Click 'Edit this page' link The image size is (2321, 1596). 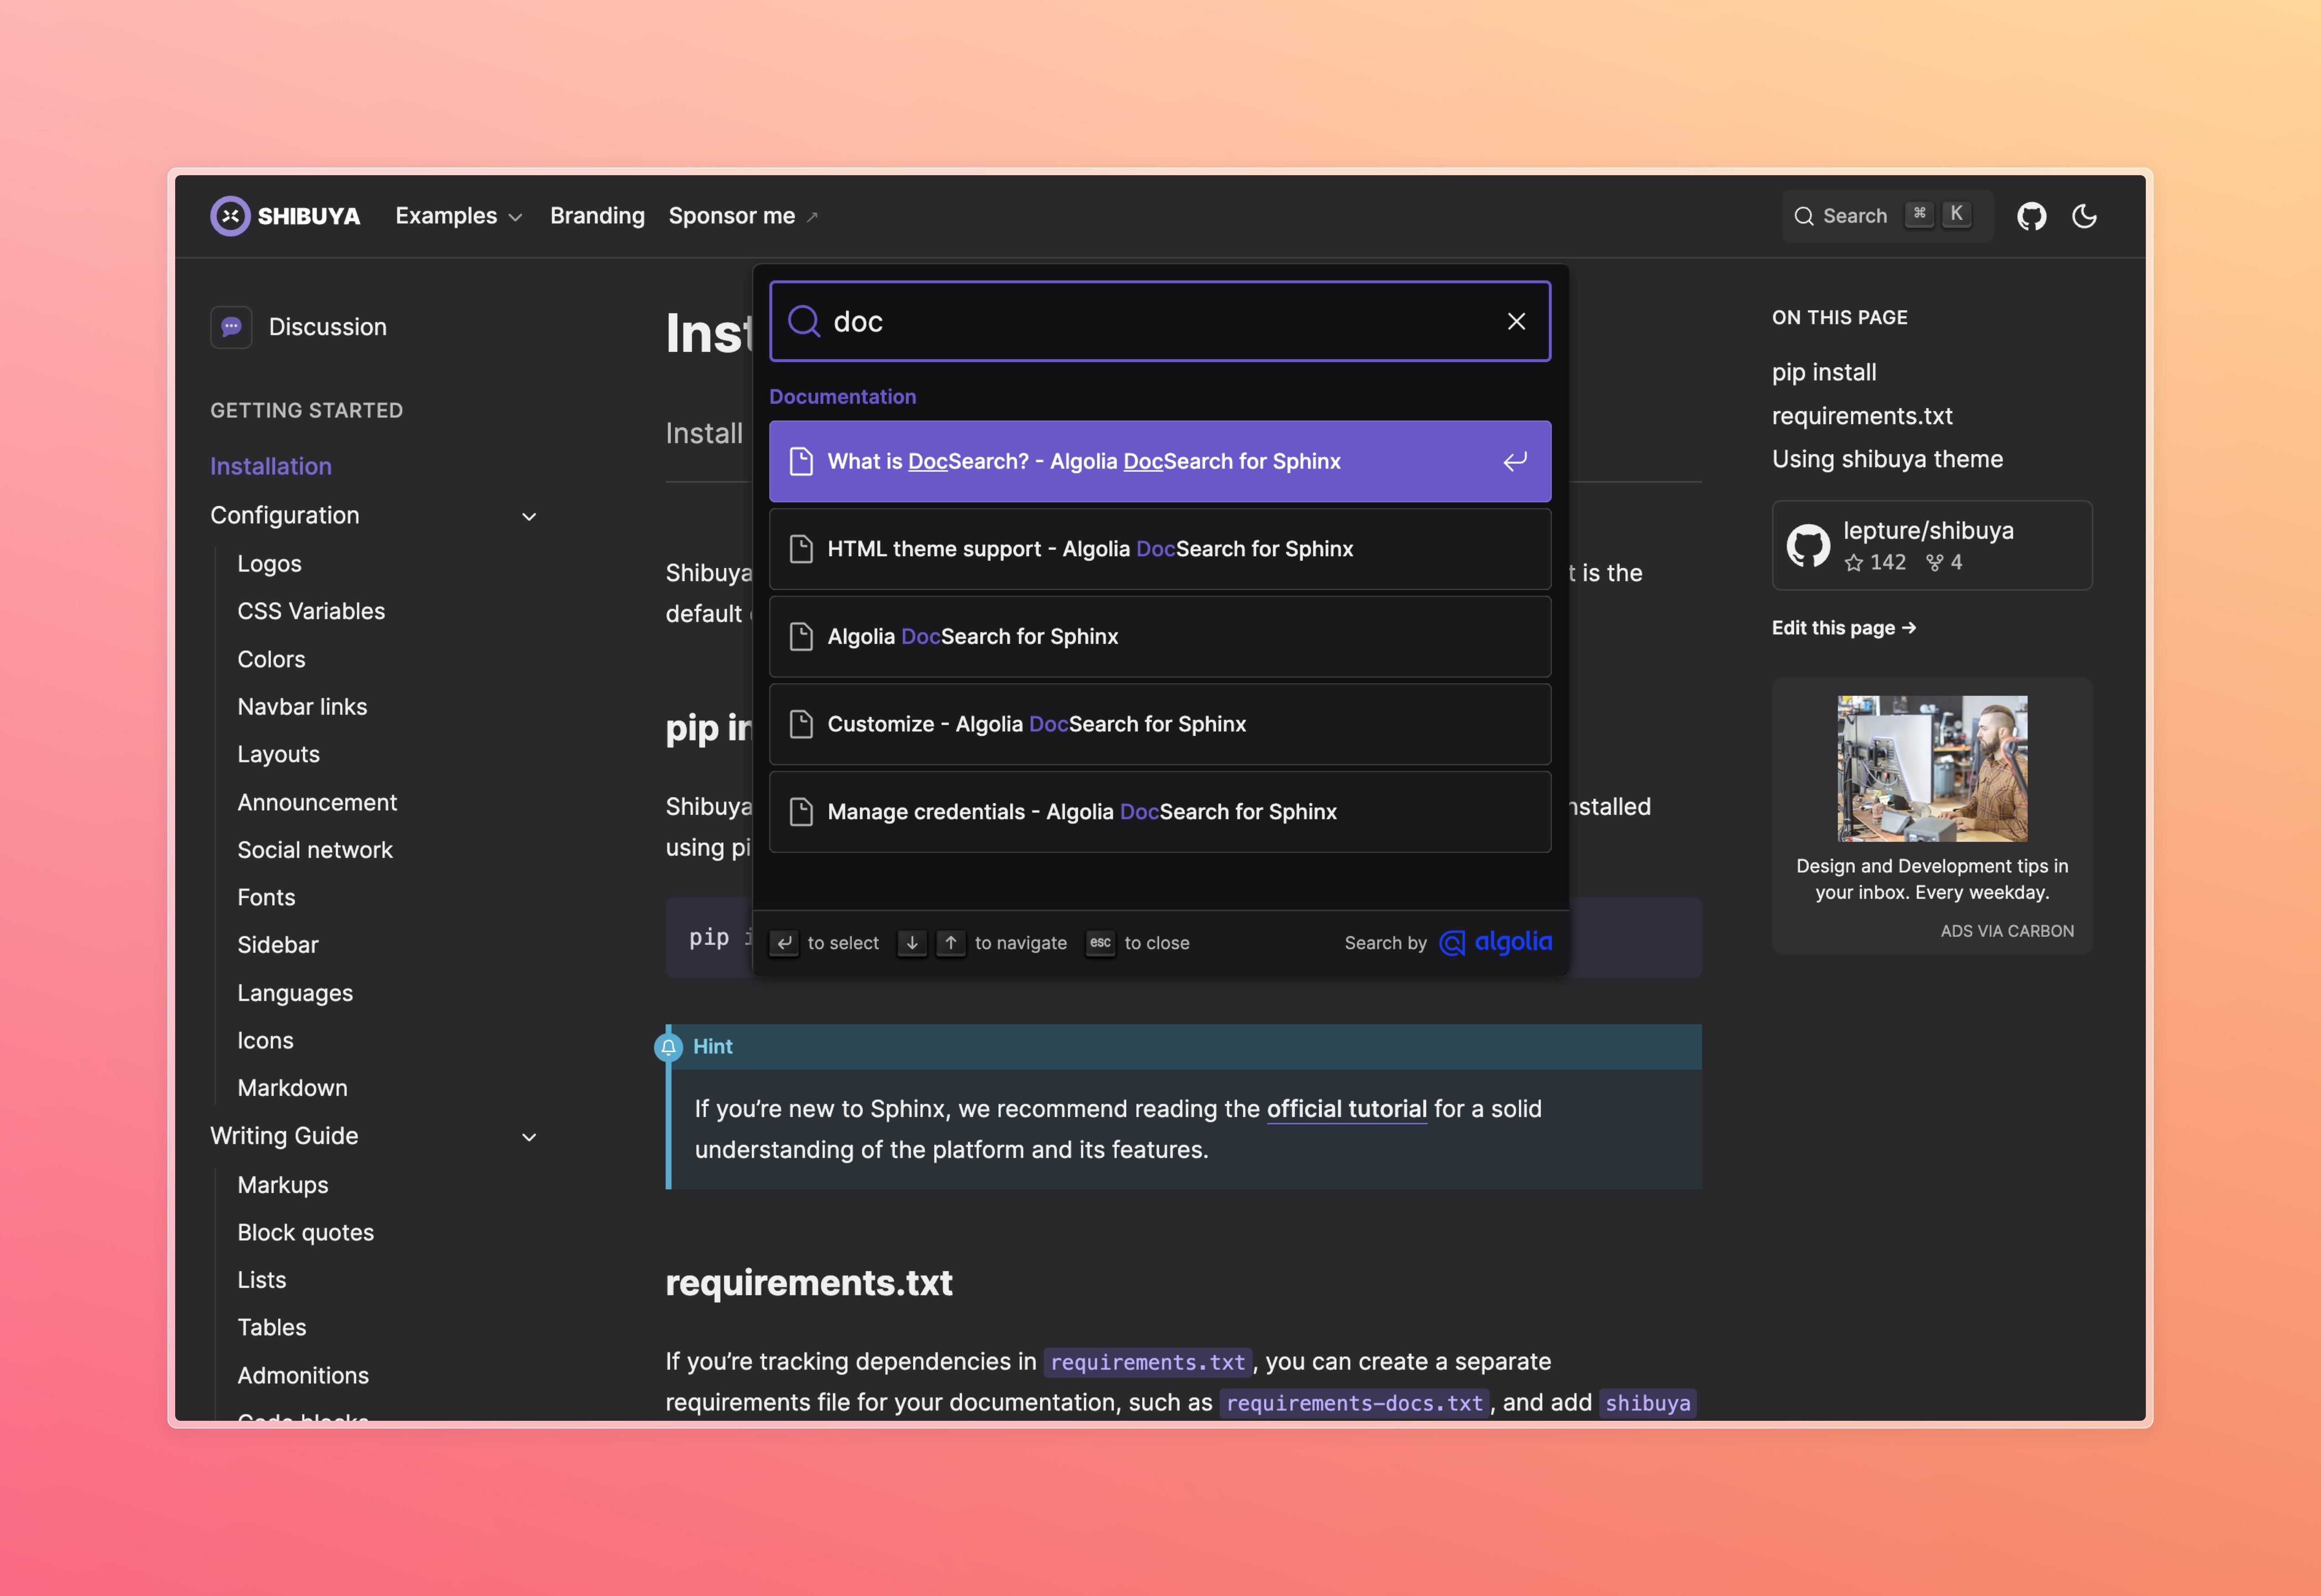coord(1843,628)
